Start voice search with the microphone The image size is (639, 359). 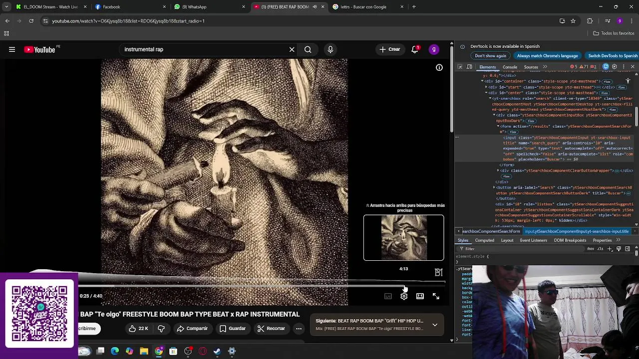(330, 49)
